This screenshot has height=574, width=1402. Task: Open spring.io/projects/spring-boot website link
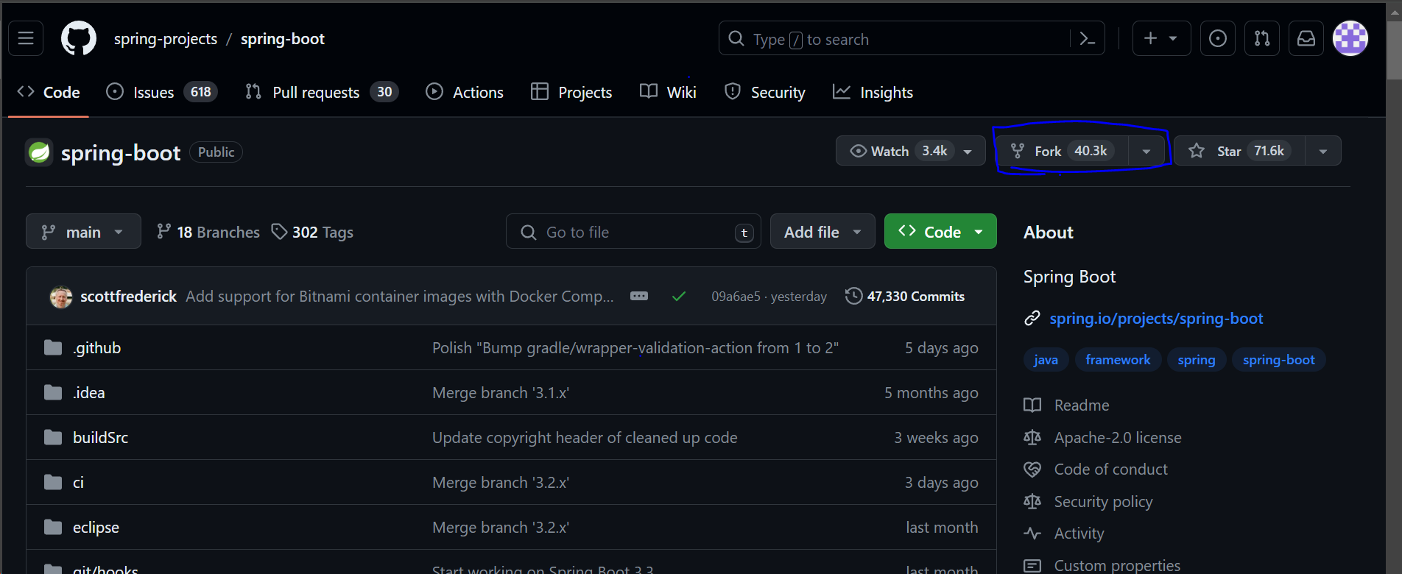tap(1156, 318)
